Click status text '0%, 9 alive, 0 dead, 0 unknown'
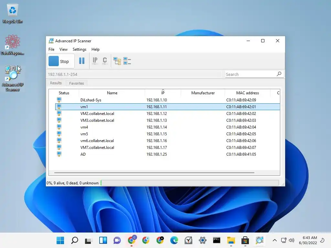 pyautogui.click(x=72, y=183)
